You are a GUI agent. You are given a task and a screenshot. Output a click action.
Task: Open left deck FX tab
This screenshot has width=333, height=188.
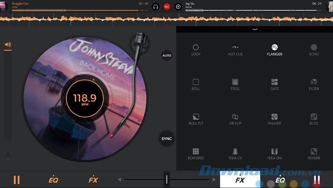pos(93,180)
